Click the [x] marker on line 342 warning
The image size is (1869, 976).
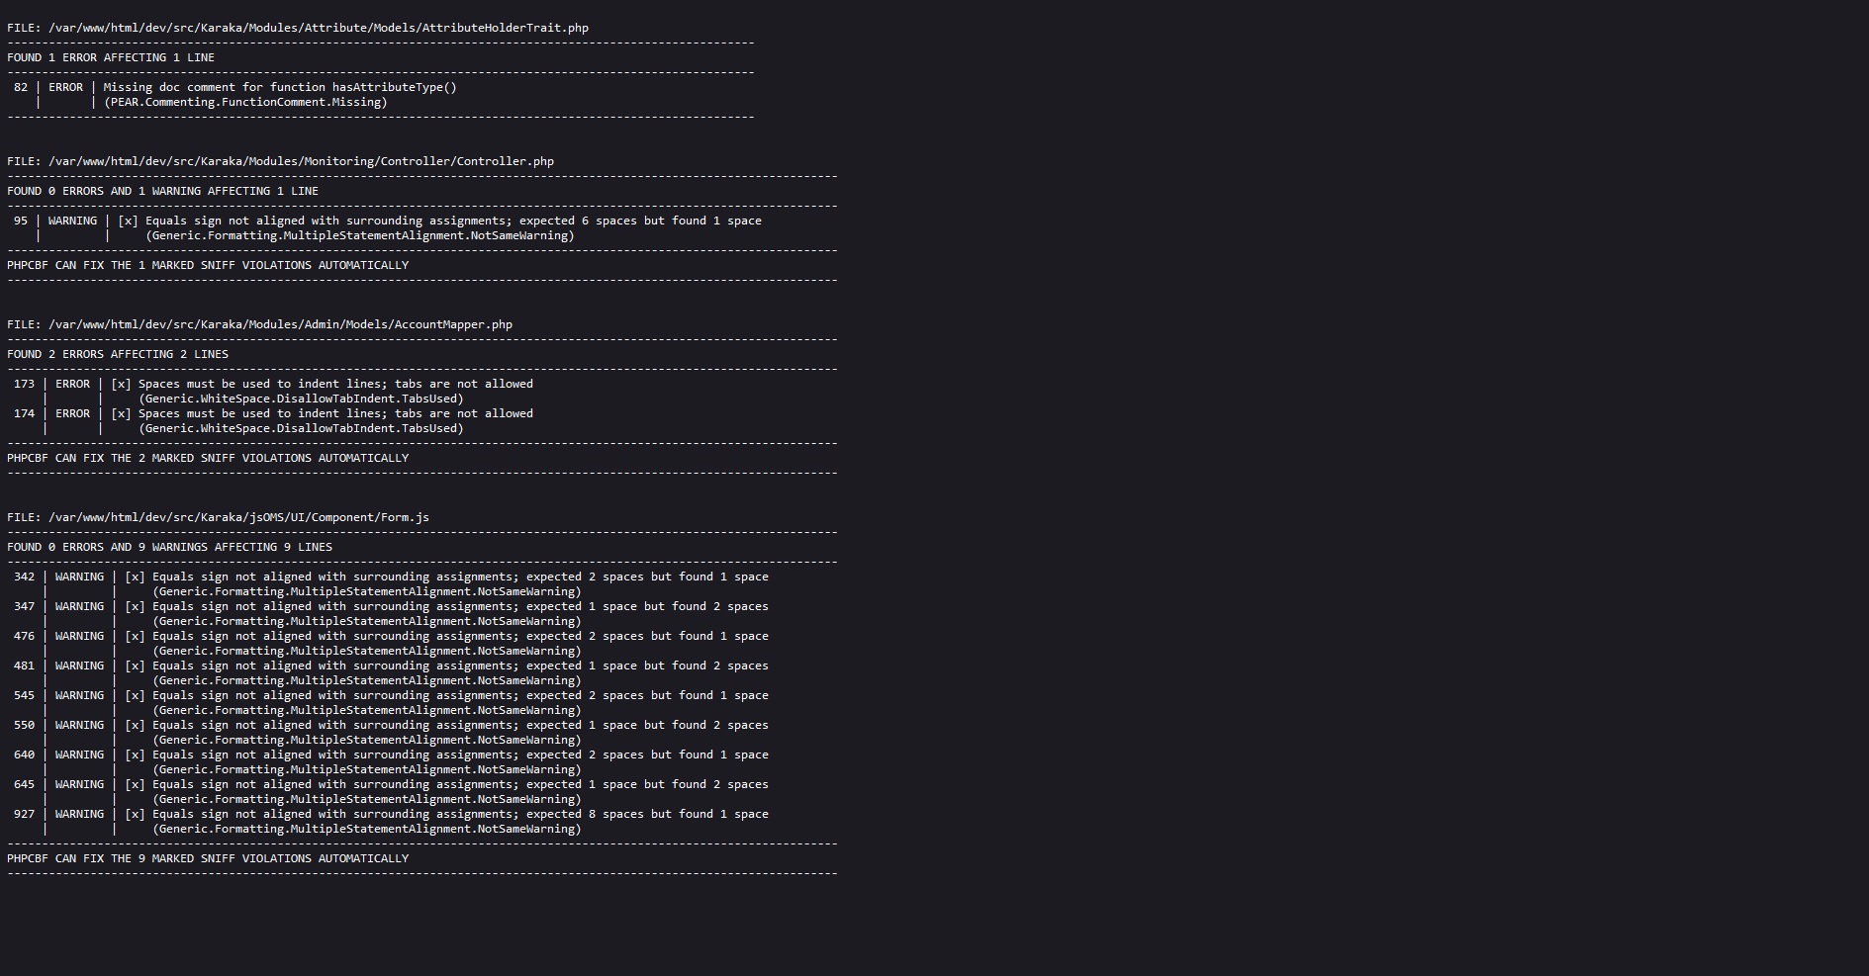[x=135, y=577]
